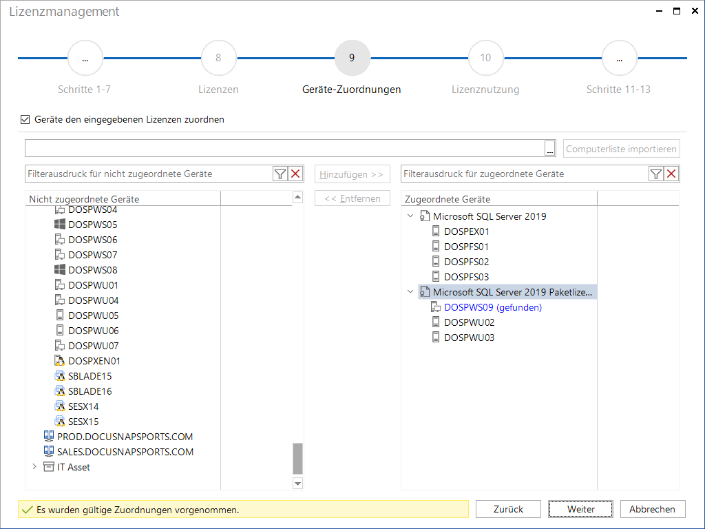Screen dimensions: 705x529
Task: Toggle Geräte den eingegebenen Lizenzen zuordnen checkbox
Action: coord(25,120)
